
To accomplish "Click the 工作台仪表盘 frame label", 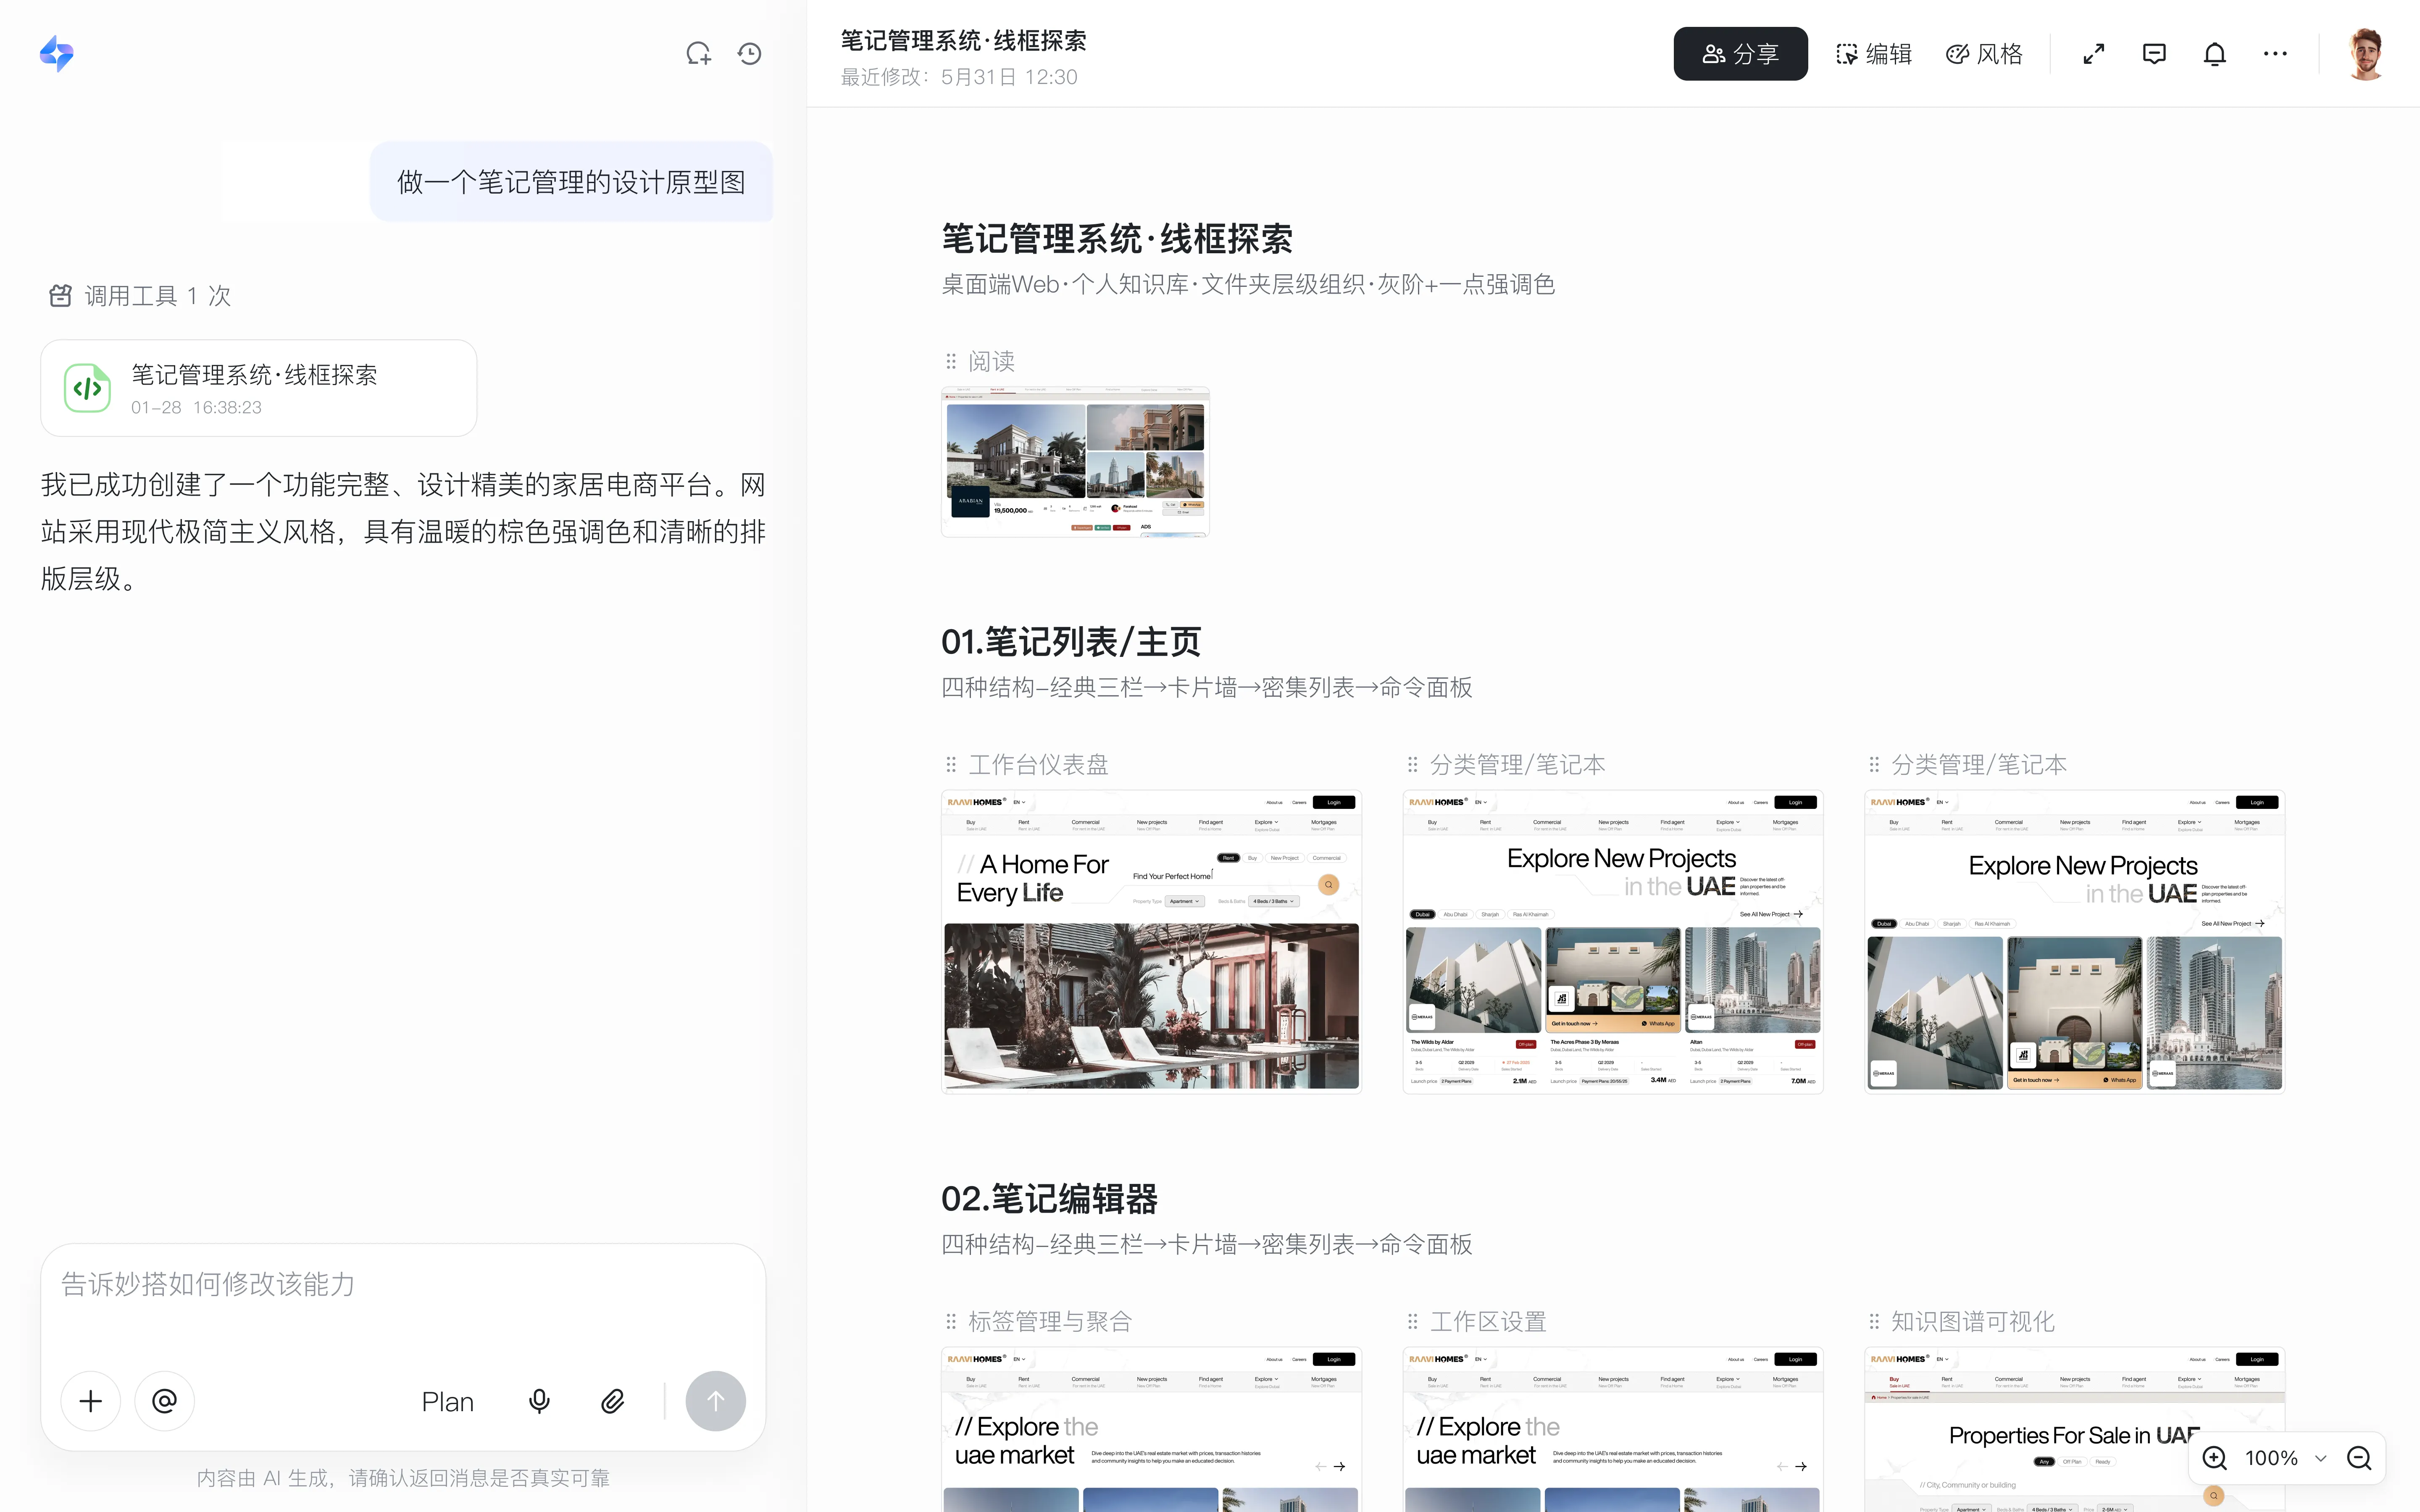I will [x=1038, y=765].
